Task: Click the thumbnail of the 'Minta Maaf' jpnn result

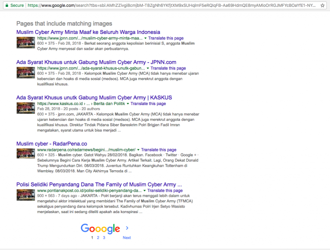Action: (x=26, y=42)
